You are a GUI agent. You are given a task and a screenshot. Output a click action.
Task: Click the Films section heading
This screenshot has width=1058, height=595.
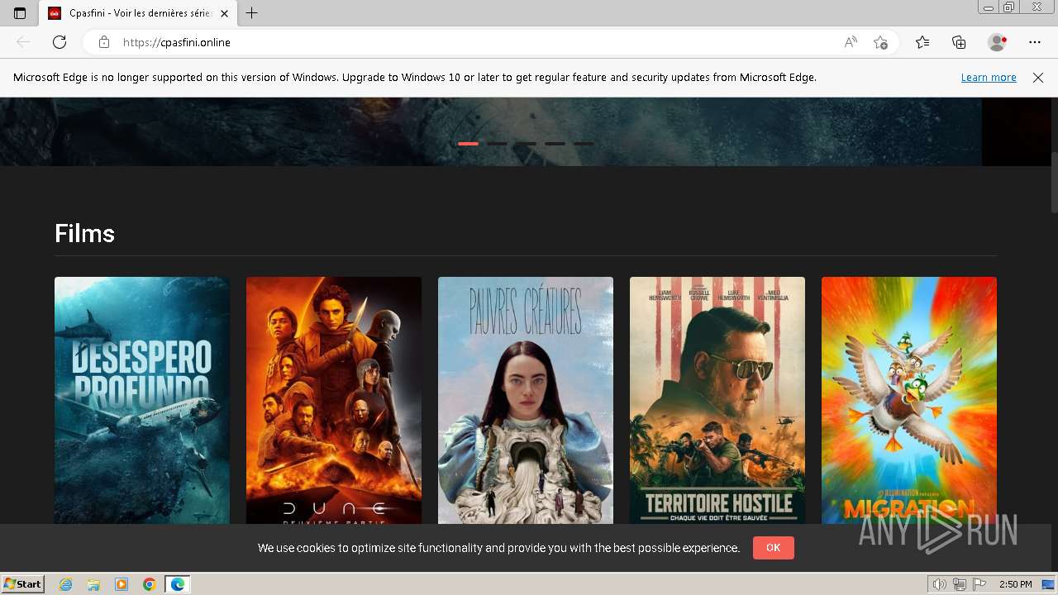pos(84,234)
